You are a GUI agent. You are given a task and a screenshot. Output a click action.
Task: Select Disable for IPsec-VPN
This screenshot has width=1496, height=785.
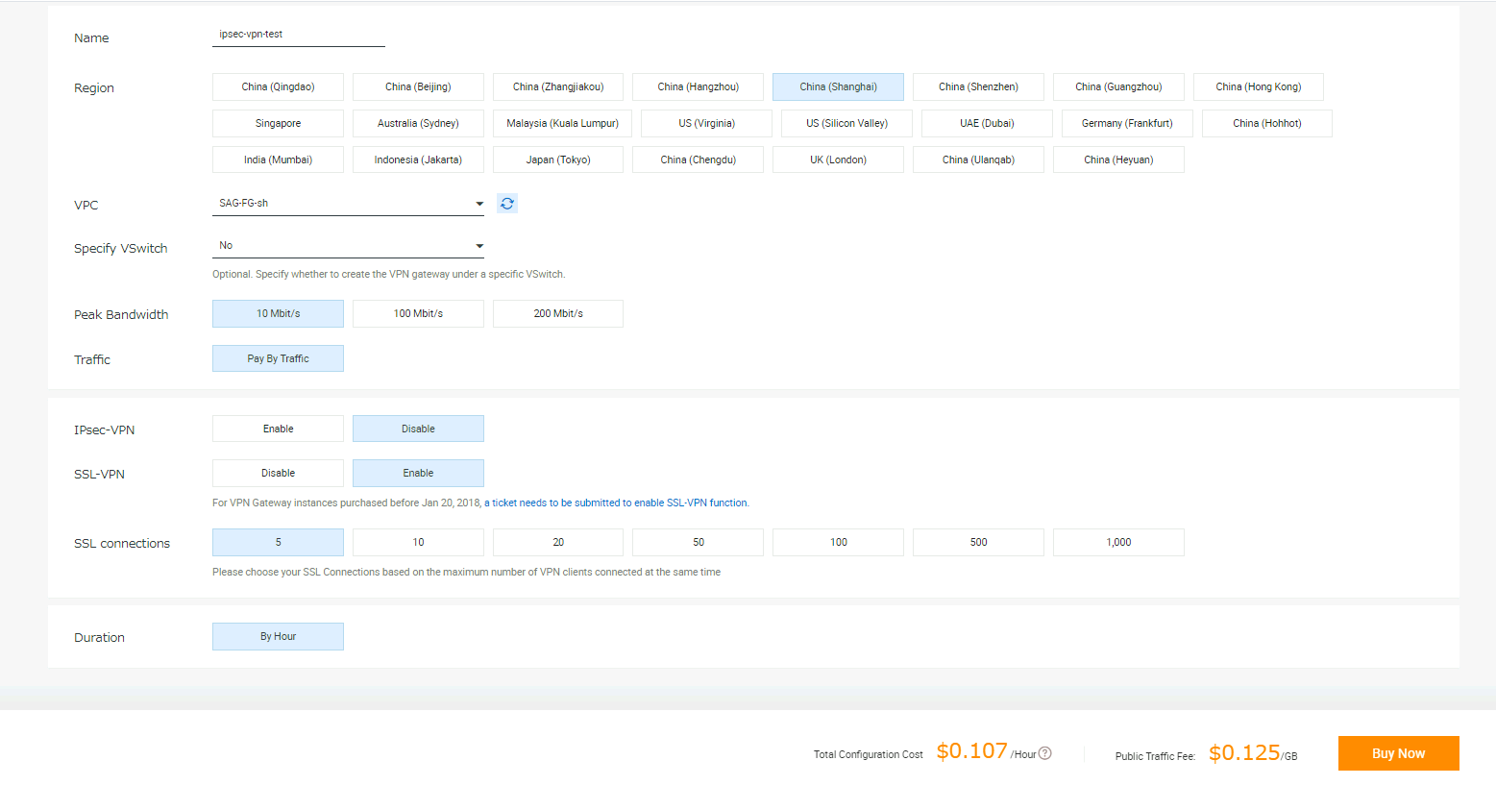418,429
